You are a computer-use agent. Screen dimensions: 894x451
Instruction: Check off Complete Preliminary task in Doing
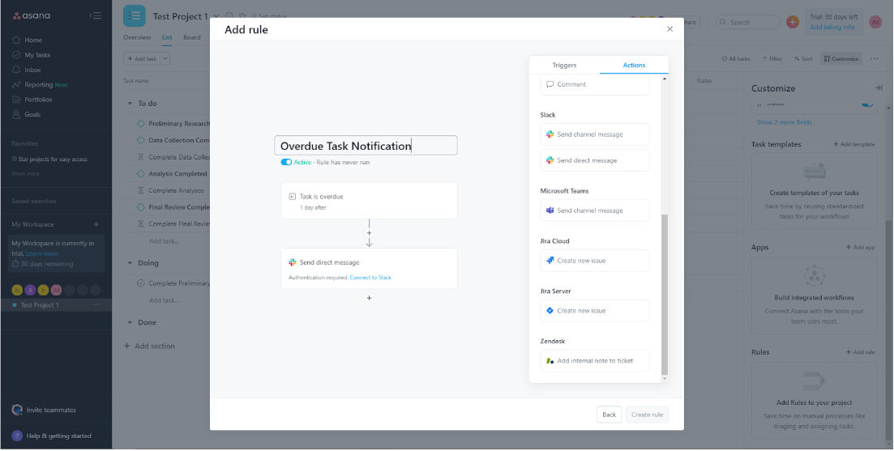pos(141,283)
